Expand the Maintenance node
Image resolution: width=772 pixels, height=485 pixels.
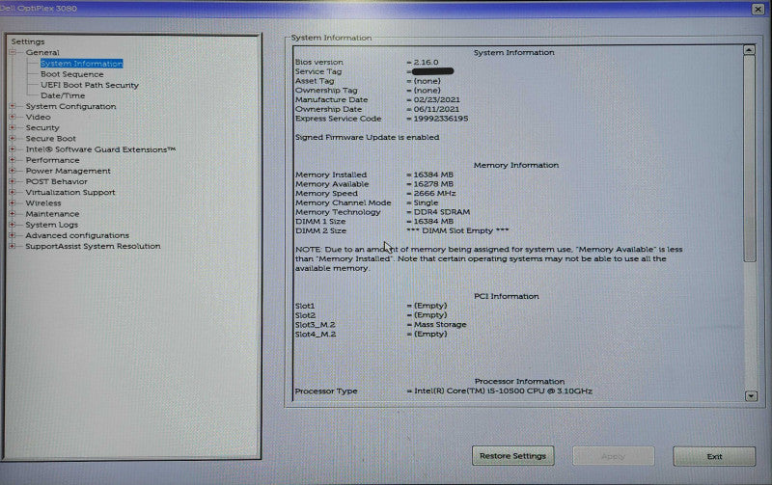[13, 214]
